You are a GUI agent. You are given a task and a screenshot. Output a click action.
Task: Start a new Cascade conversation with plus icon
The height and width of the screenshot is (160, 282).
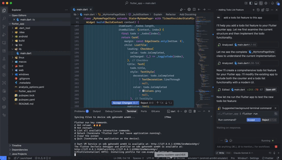(253, 10)
